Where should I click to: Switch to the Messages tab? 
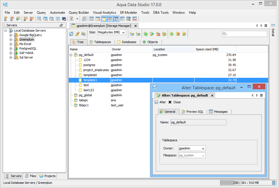(218, 112)
